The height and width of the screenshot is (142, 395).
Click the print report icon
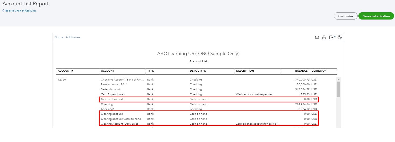tap(324, 37)
